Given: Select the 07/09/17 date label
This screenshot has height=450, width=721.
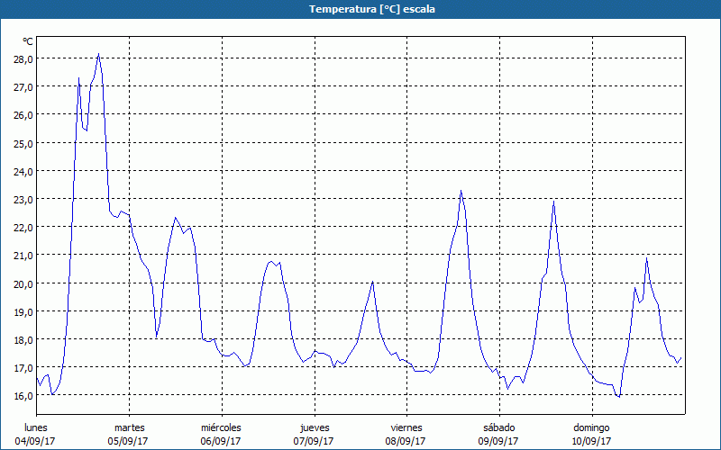Looking at the screenshot, I should click(315, 441).
